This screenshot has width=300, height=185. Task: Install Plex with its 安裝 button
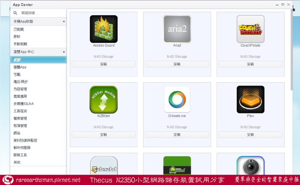[251, 134]
